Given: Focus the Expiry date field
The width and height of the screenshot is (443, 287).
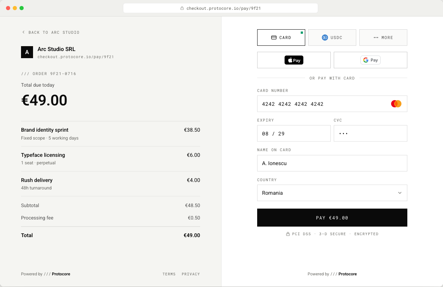Looking at the screenshot, I should (x=294, y=134).
